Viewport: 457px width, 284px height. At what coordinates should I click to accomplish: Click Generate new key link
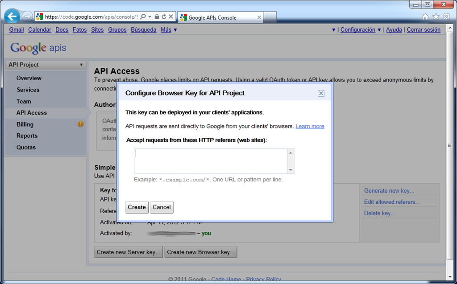[x=389, y=191]
